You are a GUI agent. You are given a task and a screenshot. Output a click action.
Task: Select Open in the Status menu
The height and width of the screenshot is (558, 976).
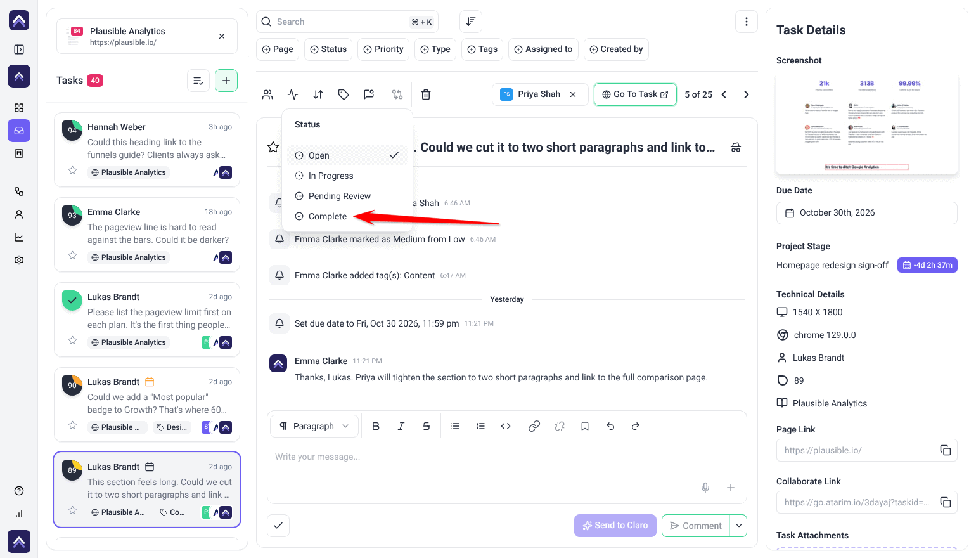347,155
